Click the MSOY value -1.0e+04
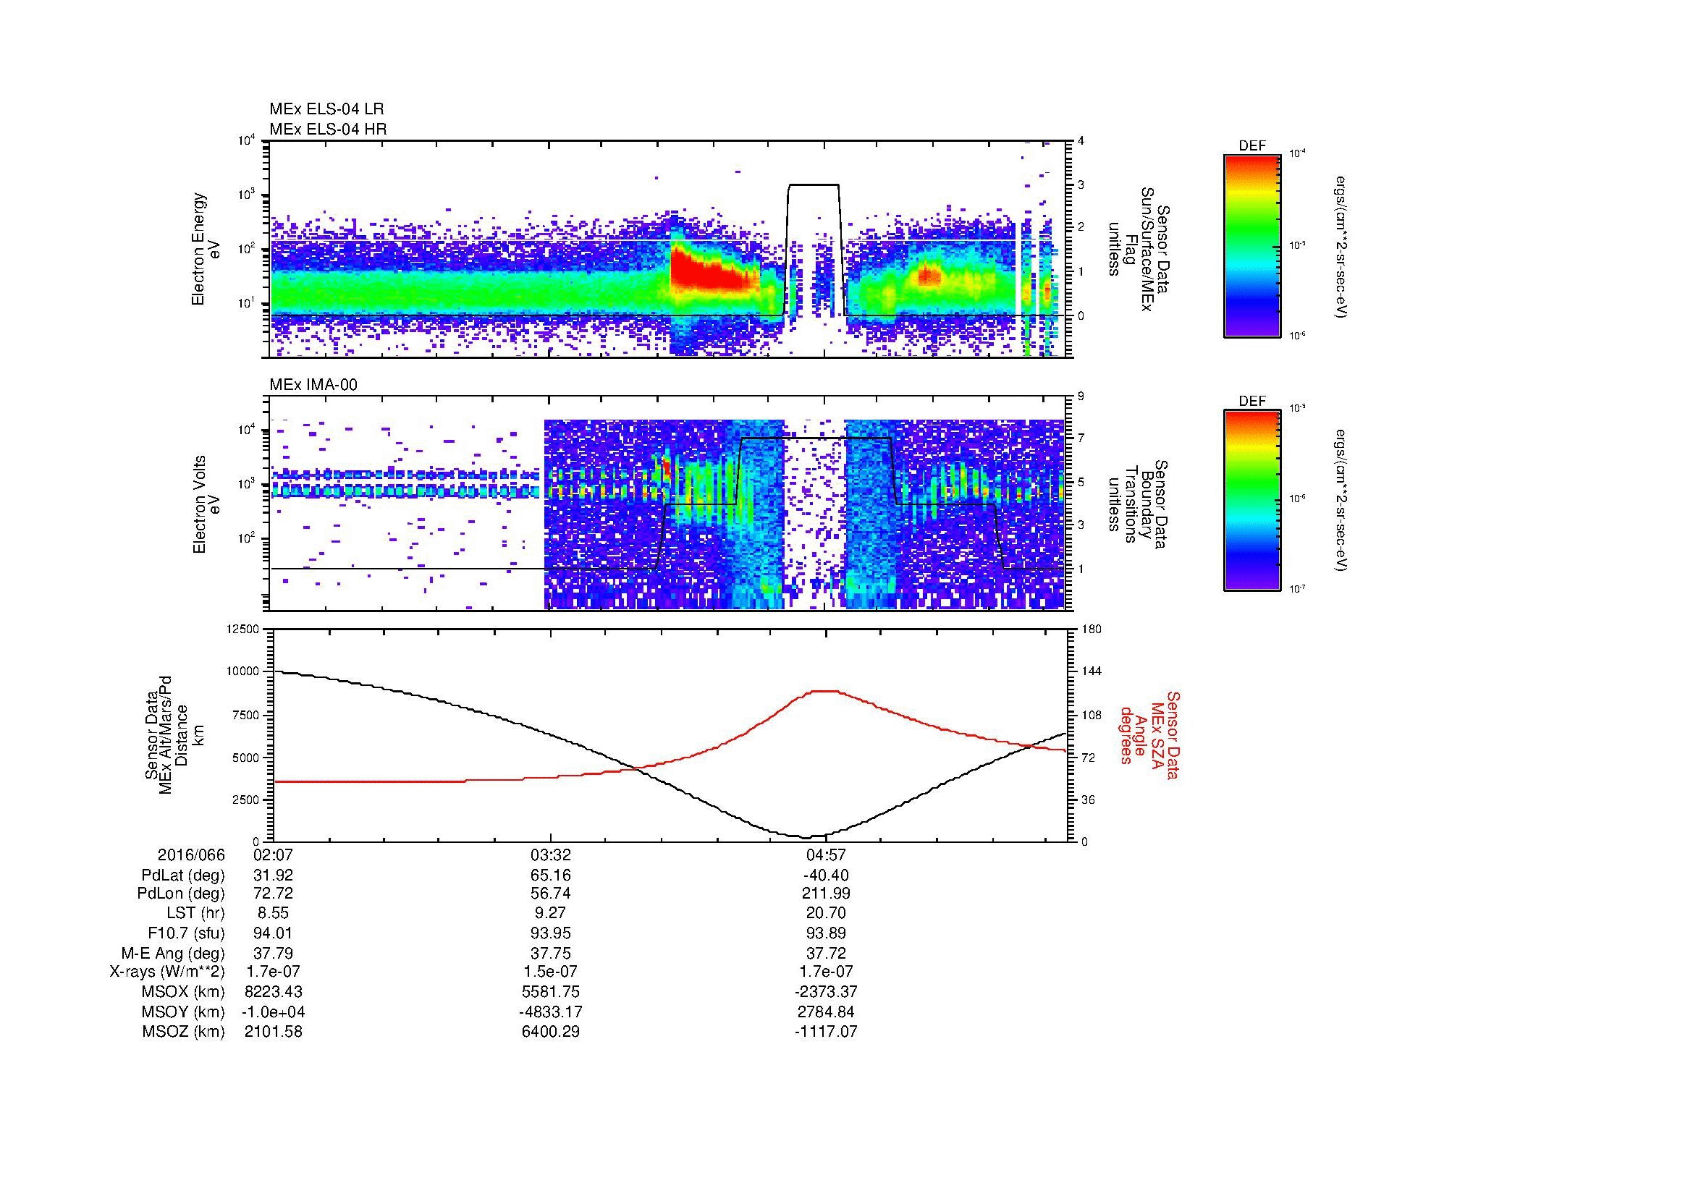The image size is (1693, 1196). (274, 1011)
